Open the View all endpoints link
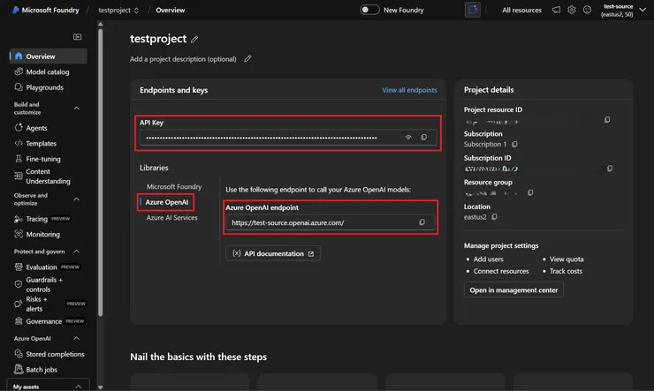This screenshot has height=391, width=654. tap(409, 90)
